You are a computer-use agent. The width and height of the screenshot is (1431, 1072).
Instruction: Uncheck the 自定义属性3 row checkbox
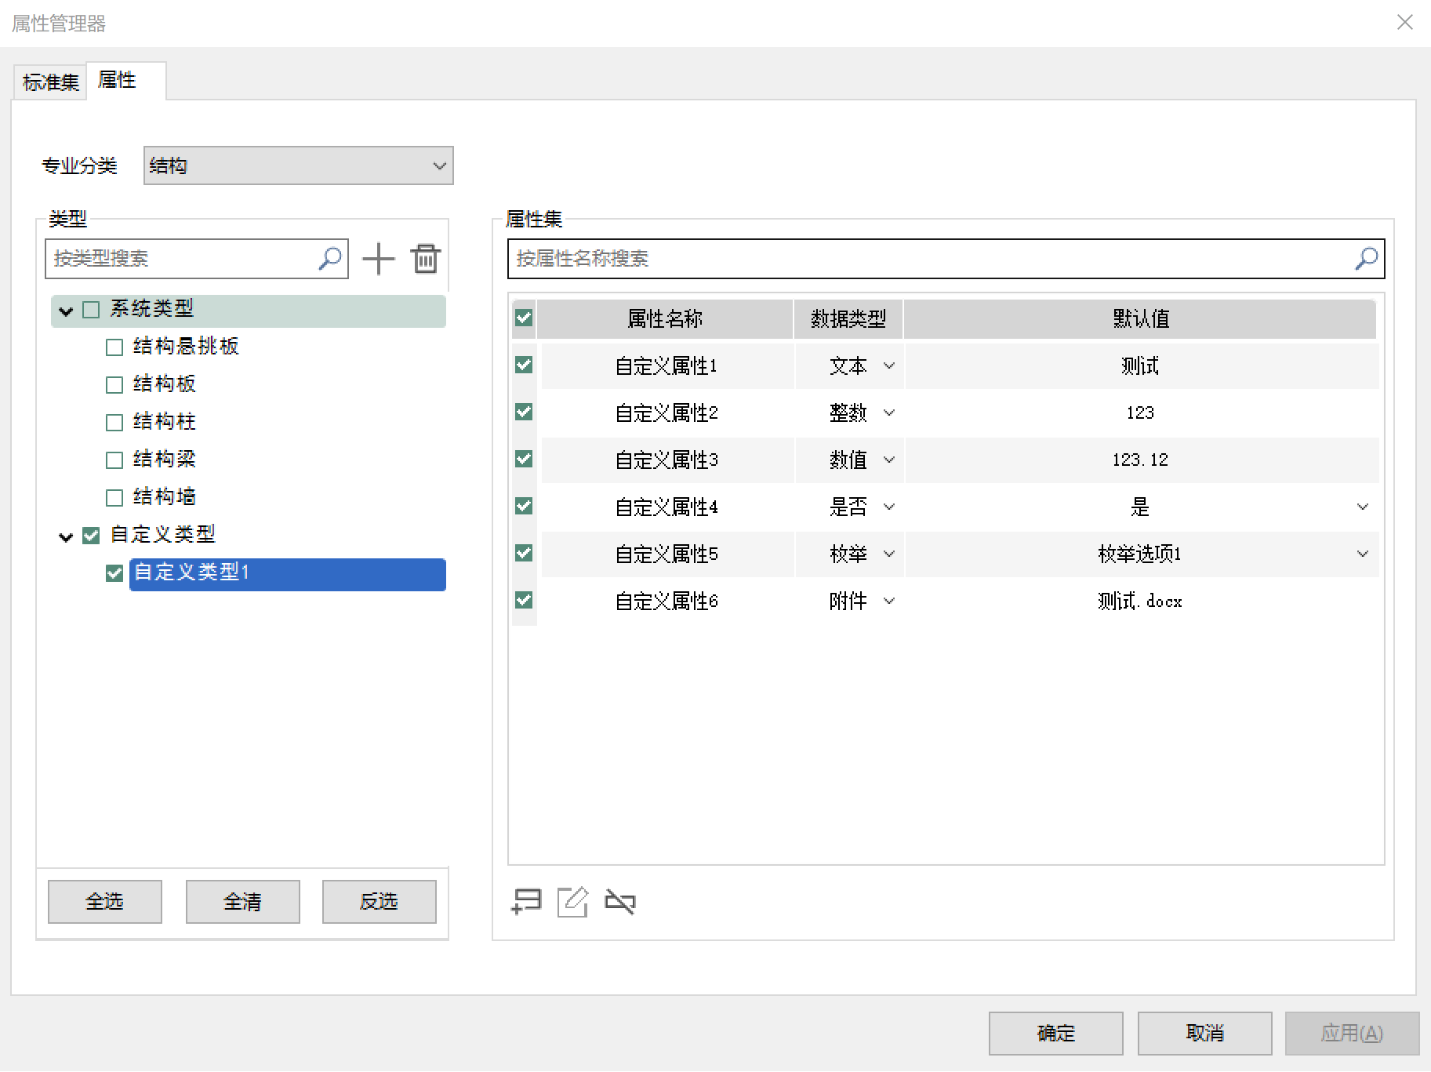524,460
